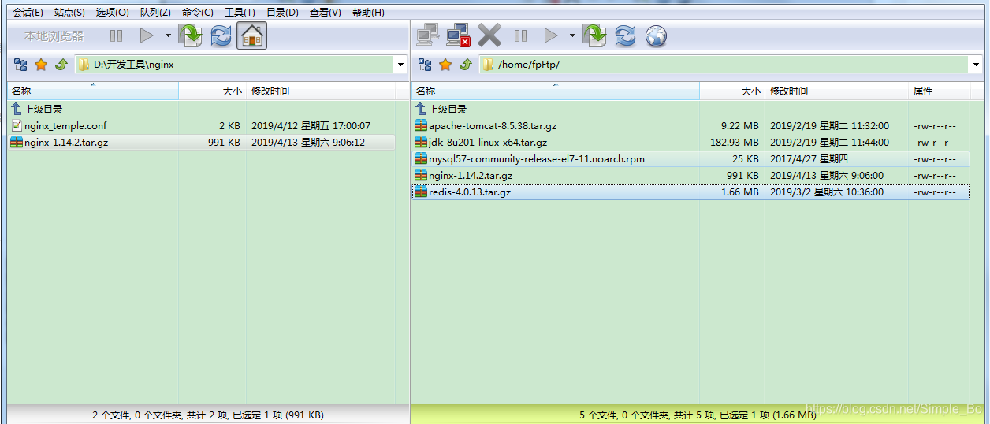Refresh the remote pane with the blue arrows icon
This screenshot has height=424, width=990.
625,35
